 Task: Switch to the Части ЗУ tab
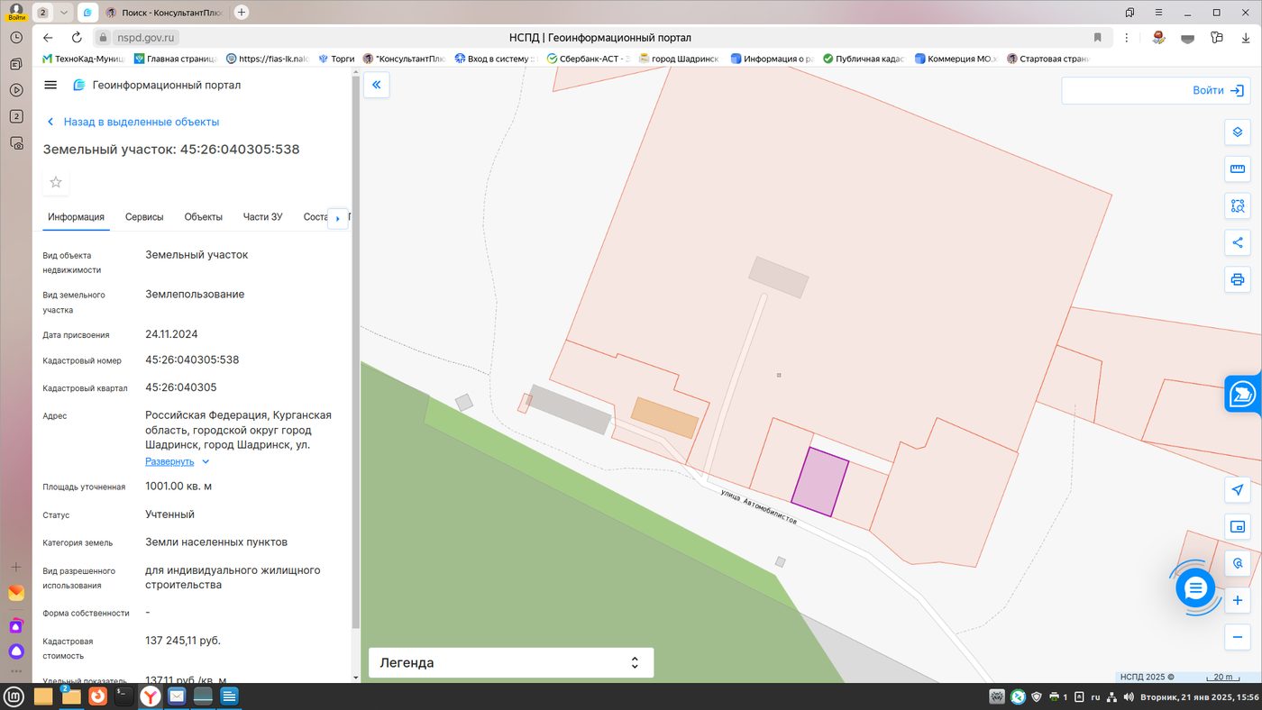263,217
